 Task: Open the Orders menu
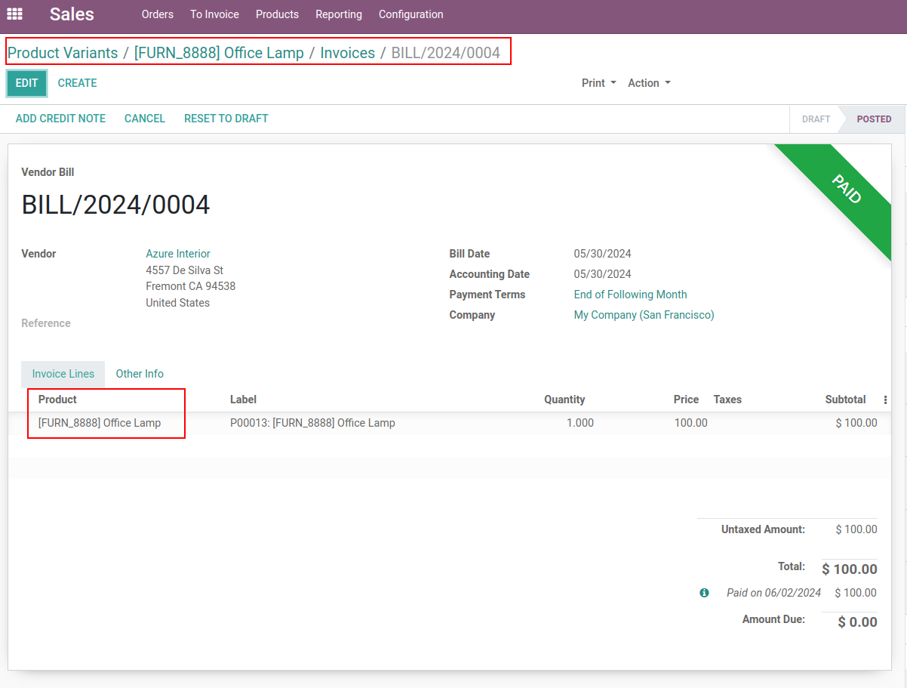(157, 14)
